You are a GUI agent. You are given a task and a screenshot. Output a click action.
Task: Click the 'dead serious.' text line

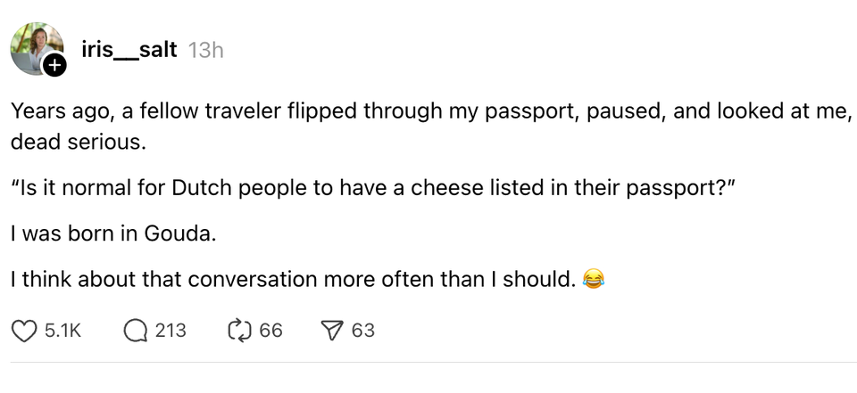[x=79, y=143]
